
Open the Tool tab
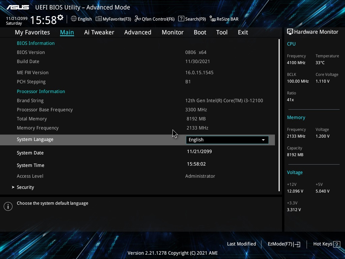tap(222, 32)
